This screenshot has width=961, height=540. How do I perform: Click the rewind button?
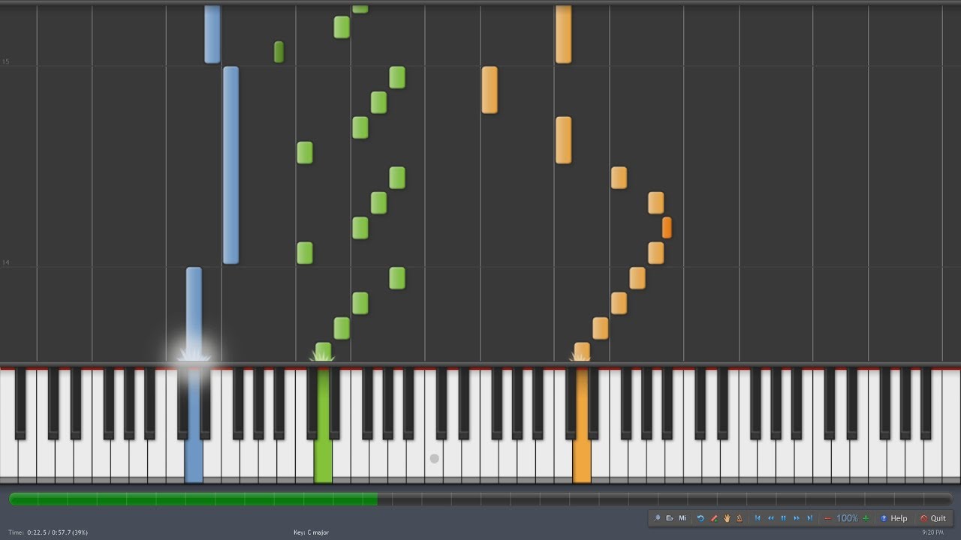[770, 518]
